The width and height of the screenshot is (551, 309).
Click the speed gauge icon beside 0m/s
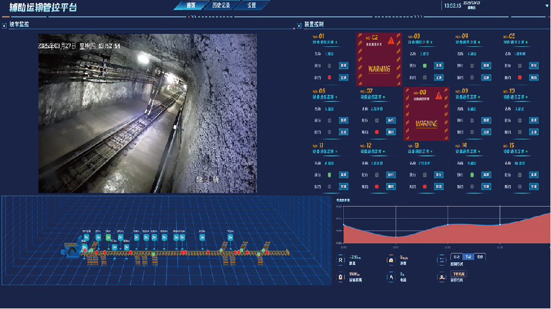391,259
